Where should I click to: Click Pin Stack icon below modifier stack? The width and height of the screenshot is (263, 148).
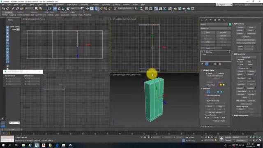coord(202,64)
